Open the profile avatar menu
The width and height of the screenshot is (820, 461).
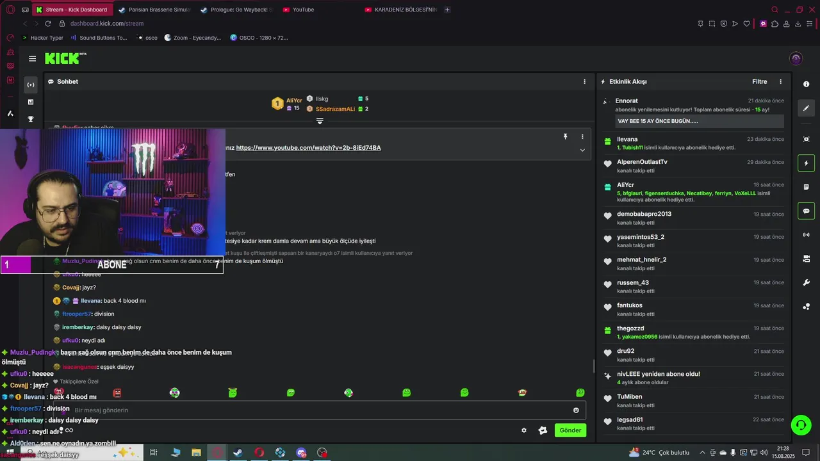796,58
